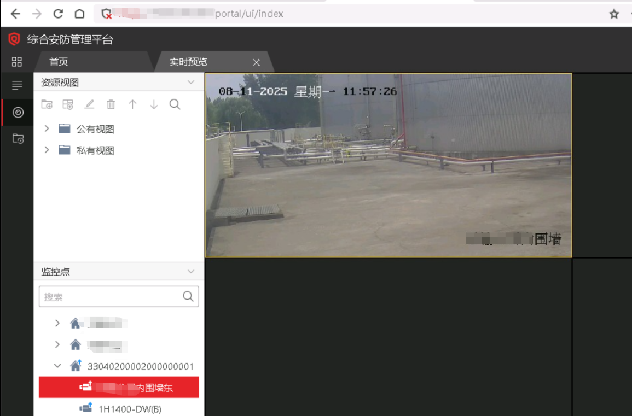Close the 实时预览 tab

coord(256,62)
